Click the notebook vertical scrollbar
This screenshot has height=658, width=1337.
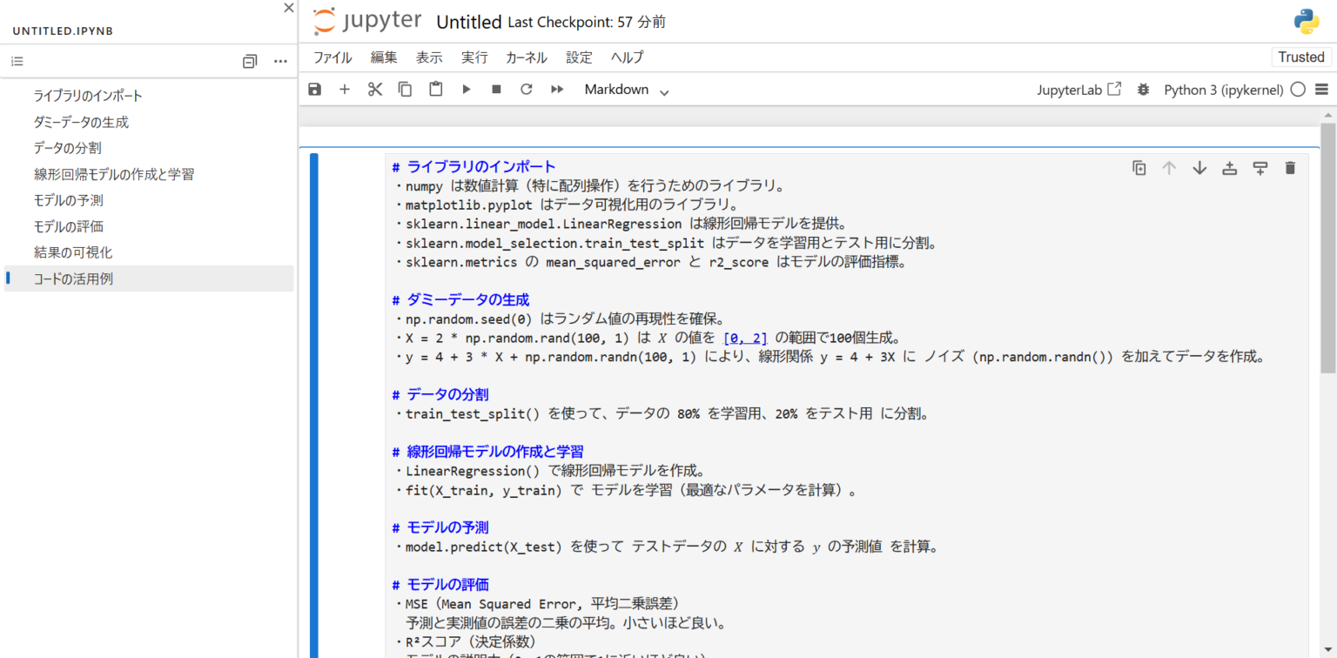[1327, 248]
